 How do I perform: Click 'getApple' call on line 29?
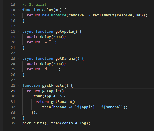pos(51,91)
